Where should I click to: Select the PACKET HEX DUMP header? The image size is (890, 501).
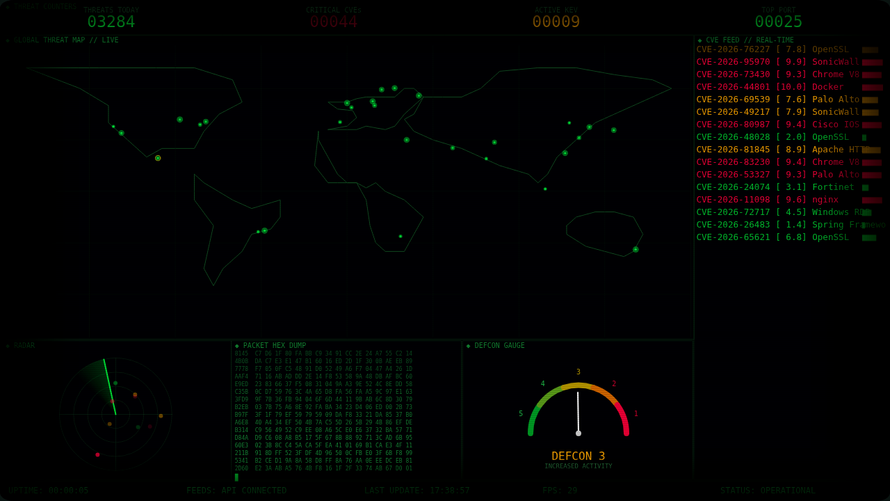coord(270,346)
